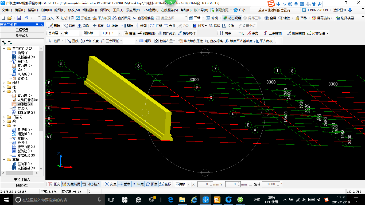Open the 钢筋量(Q) menu

pyautogui.click(x=90, y=10)
